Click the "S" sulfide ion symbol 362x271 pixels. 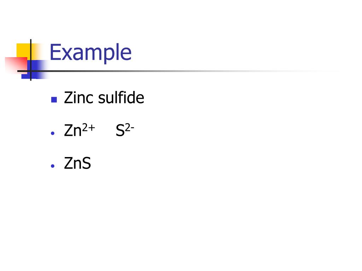click(x=120, y=131)
